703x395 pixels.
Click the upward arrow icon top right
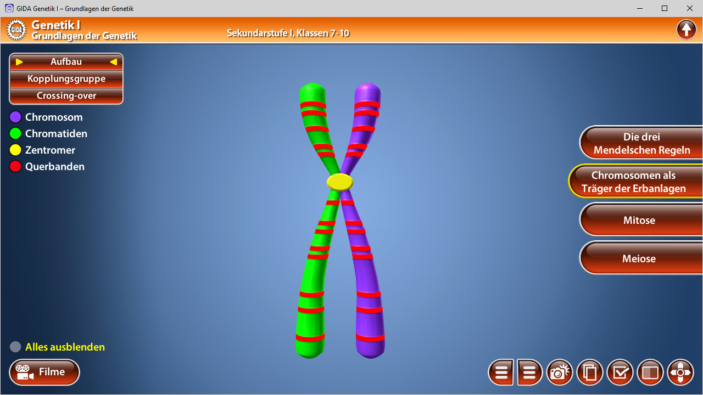pos(686,29)
